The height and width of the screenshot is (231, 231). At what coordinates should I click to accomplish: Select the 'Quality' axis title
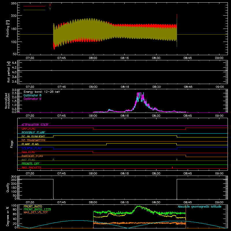8,187
